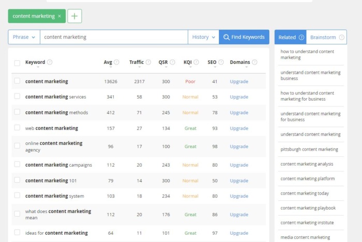
Task: Open the help icon next to SEO header
Action: pyautogui.click(x=221, y=62)
